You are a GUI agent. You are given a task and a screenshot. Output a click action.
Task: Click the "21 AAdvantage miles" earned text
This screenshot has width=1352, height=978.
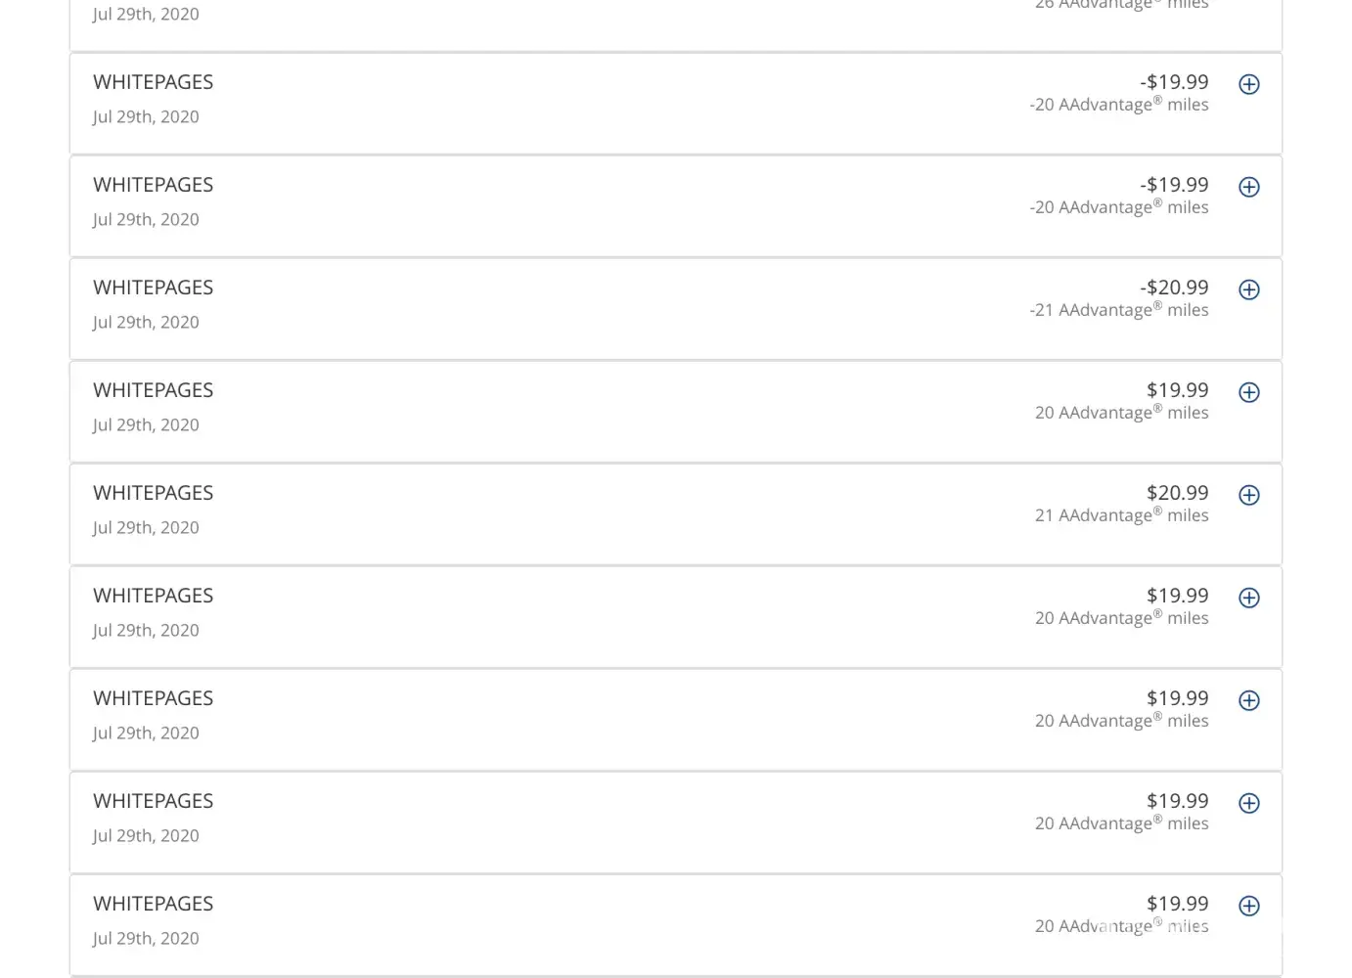[x=1121, y=515]
